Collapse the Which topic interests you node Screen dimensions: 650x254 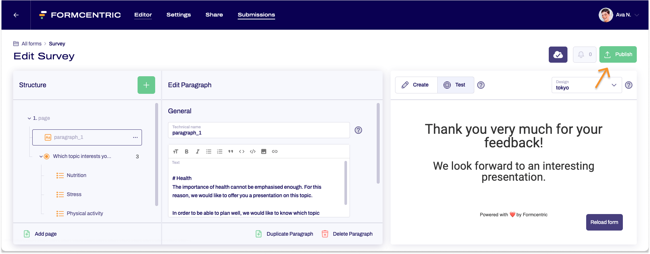coord(41,157)
